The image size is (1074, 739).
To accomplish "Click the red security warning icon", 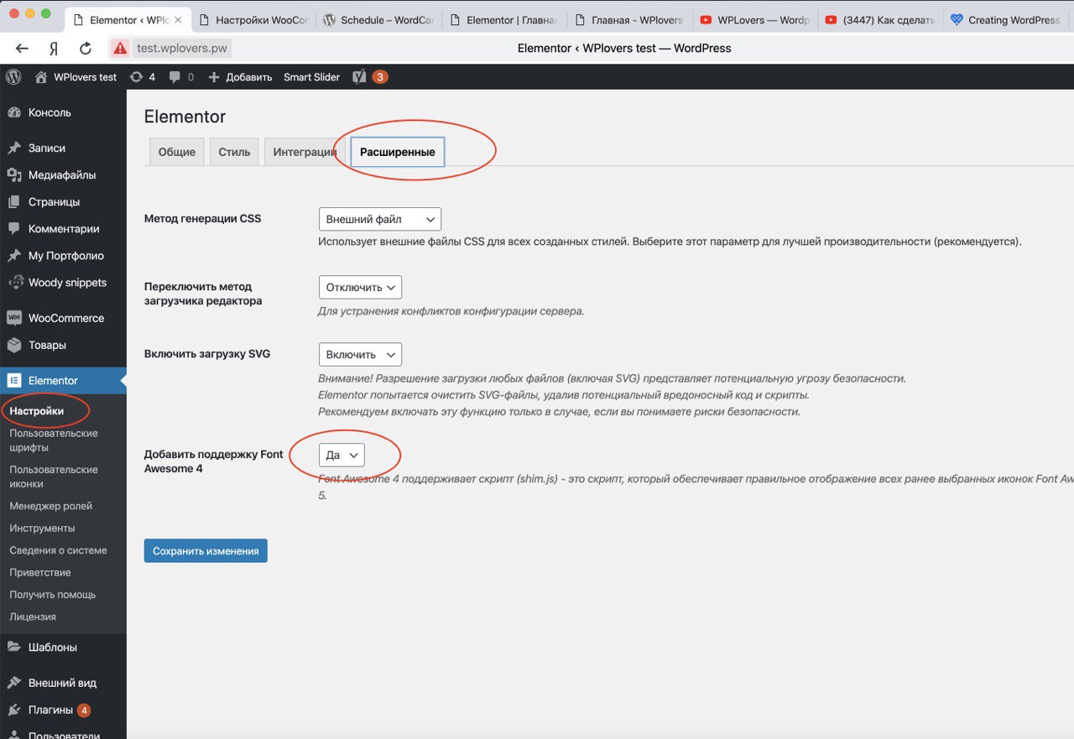I will coord(121,49).
